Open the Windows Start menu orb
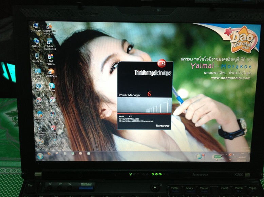 (x=40, y=156)
